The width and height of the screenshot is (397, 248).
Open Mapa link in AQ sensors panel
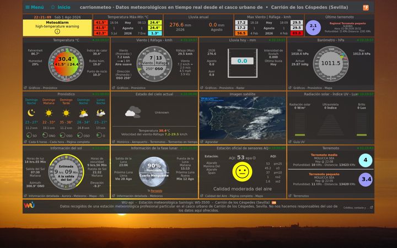[259, 196]
